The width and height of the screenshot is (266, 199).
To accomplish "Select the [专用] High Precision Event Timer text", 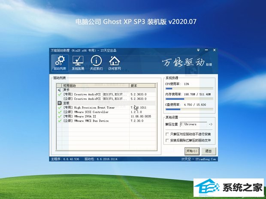I will click(89, 107).
